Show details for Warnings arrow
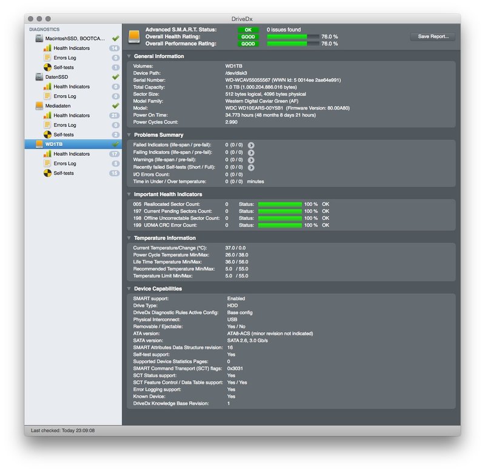This screenshot has width=485, height=471. click(251, 160)
